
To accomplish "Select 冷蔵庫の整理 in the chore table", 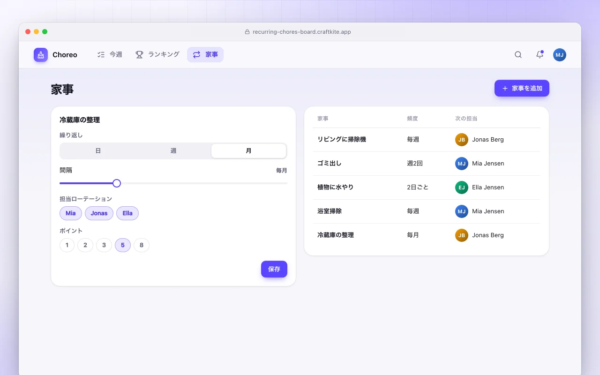I will (427, 235).
